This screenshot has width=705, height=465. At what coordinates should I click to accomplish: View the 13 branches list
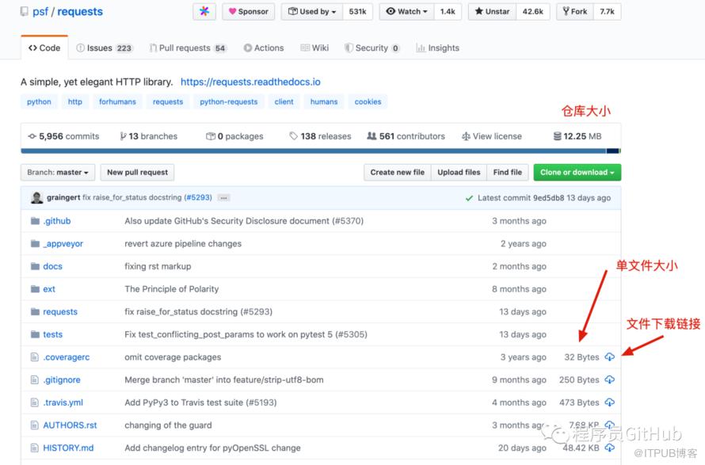click(149, 135)
